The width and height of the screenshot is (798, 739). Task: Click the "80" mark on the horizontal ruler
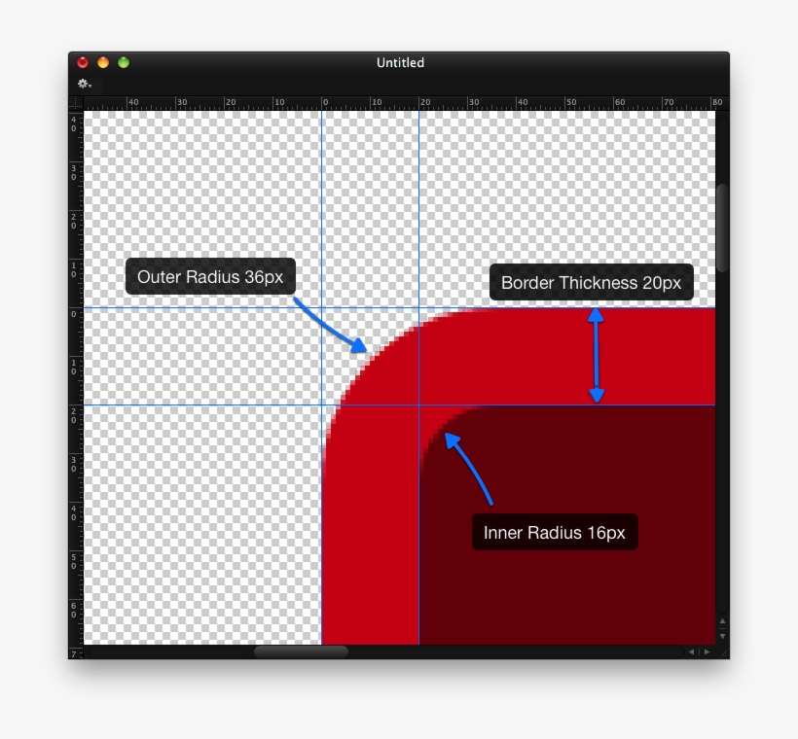717,102
